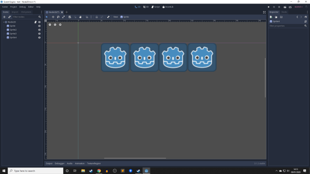This screenshot has width=310, height=174.
Task: Create a new resource in Inspector
Action: point(271,17)
